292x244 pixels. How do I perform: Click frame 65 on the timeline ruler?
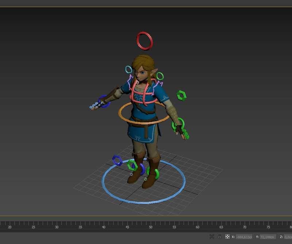pos(221,227)
